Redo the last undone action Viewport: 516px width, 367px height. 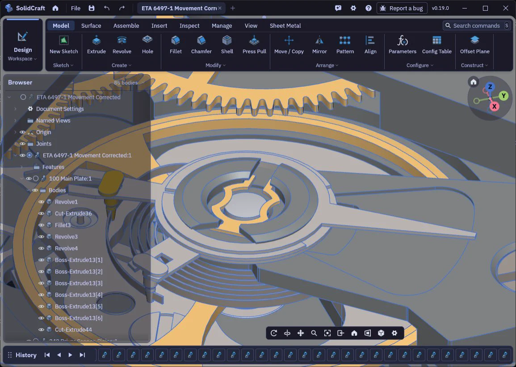[x=122, y=8]
